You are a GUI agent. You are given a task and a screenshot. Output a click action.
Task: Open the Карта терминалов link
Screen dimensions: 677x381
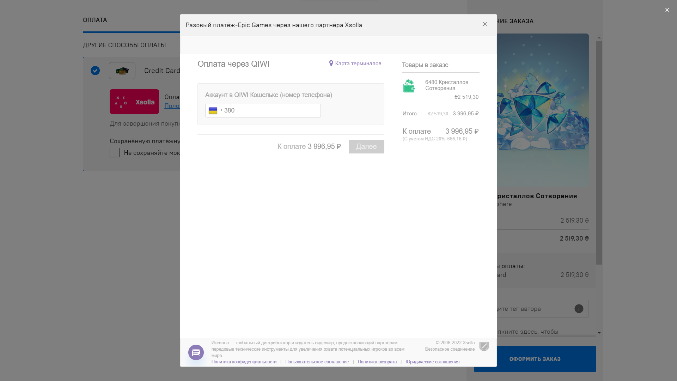pyautogui.click(x=358, y=64)
